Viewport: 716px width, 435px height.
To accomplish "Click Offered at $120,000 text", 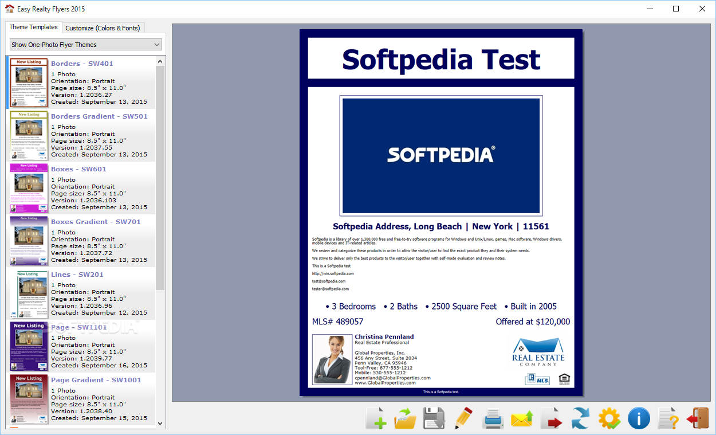I will (x=533, y=322).
